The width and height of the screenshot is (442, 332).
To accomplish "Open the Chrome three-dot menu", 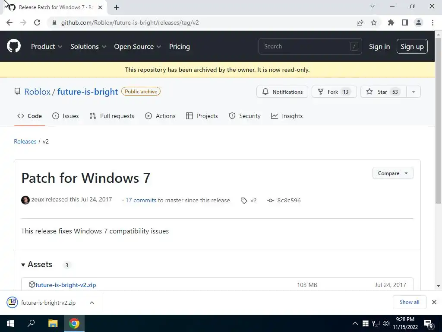I will (433, 22).
